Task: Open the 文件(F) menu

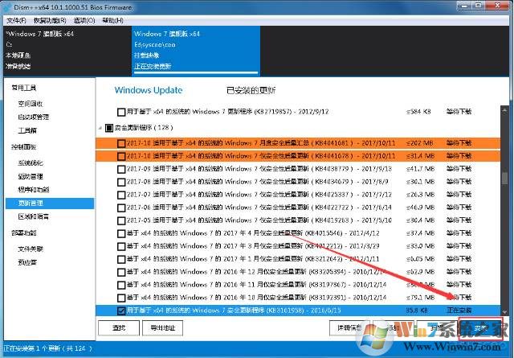Action: 16,20
